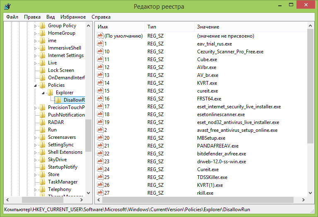Expand the Group Policy tree node
The width and height of the screenshot is (318, 217).
coord(35,26)
